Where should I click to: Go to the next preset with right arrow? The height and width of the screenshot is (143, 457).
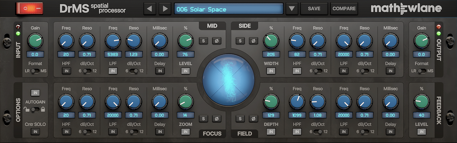click(165, 9)
